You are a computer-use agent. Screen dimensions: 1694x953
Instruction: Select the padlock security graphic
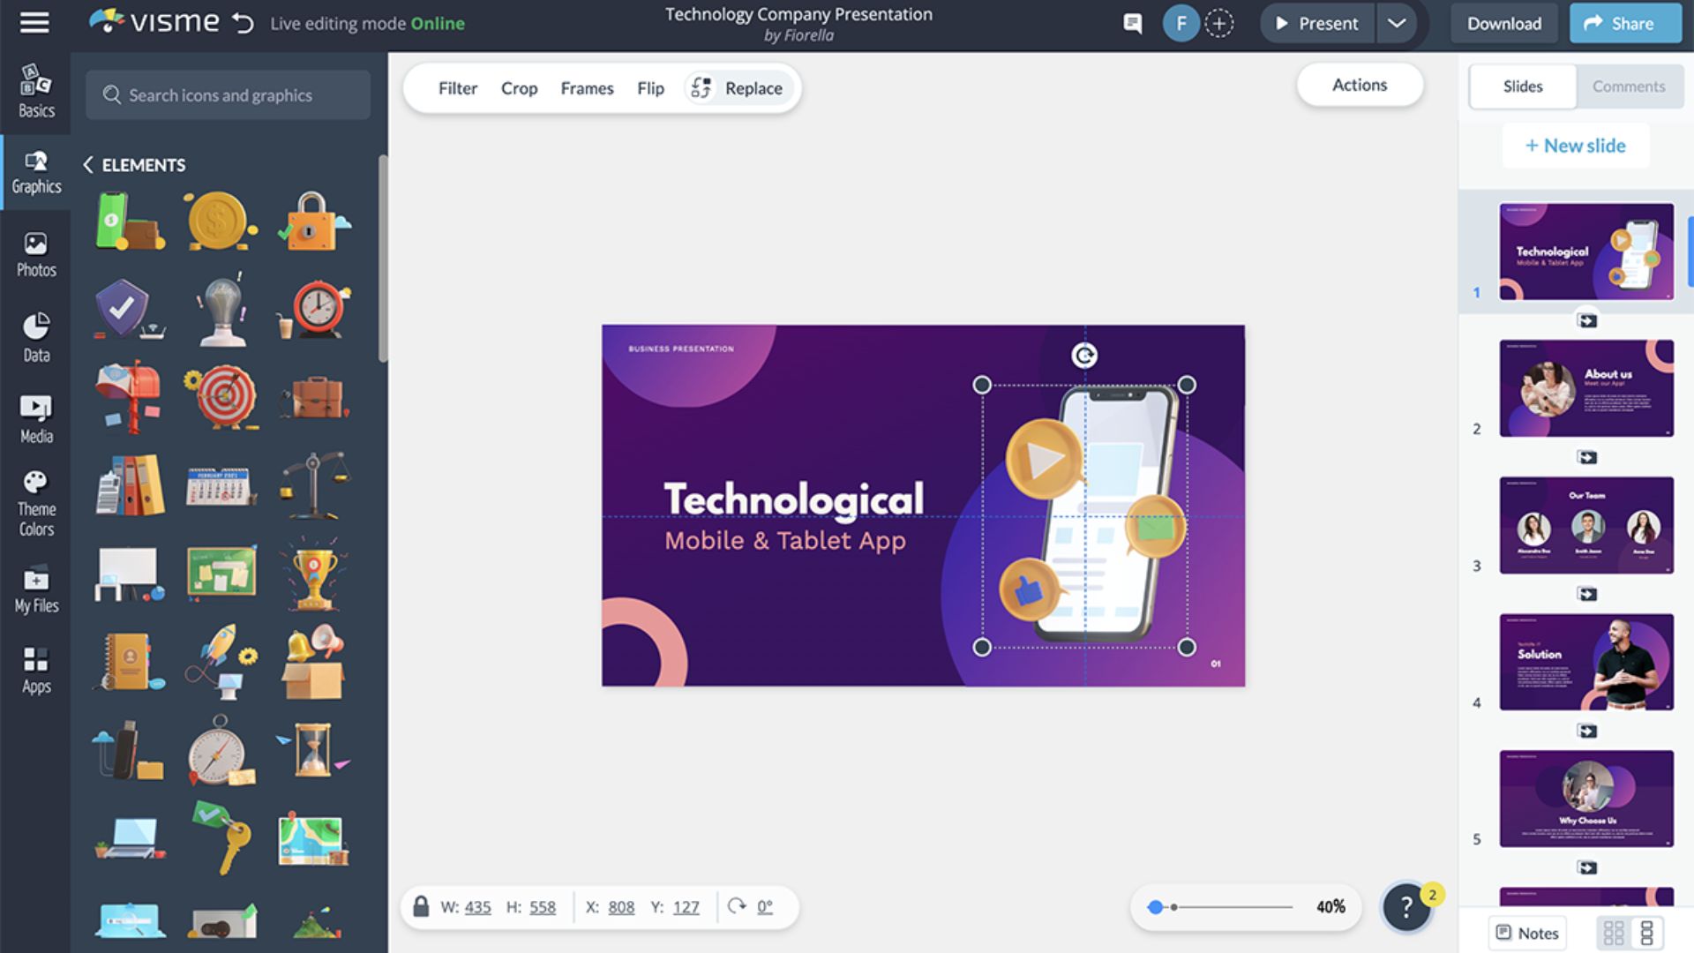(313, 221)
